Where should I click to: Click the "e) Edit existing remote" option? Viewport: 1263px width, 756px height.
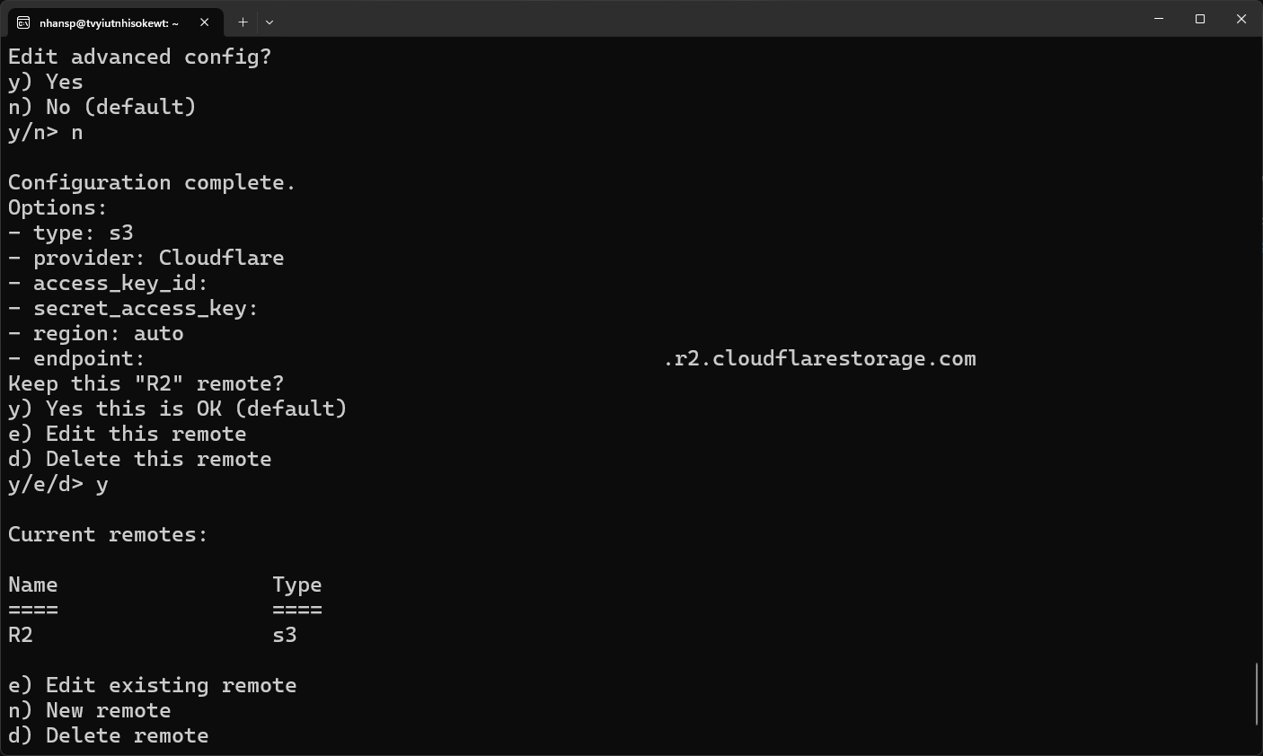tap(152, 685)
